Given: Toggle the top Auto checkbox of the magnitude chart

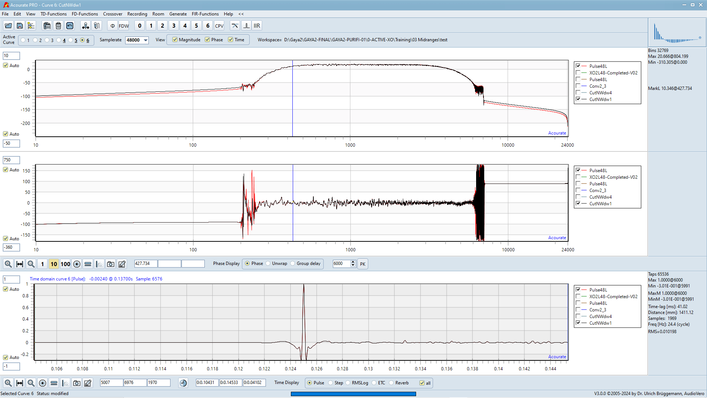Looking at the screenshot, I should tap(6, 65).
